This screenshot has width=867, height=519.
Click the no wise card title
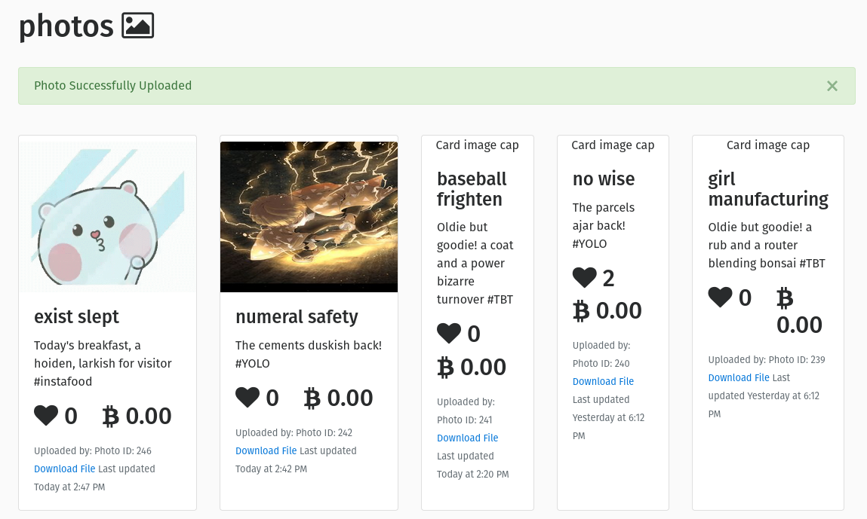coord(604,179)
